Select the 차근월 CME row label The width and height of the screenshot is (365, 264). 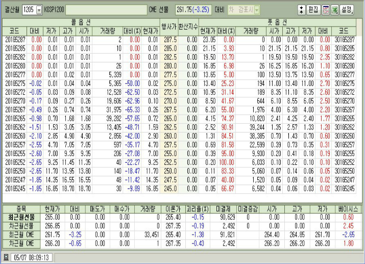[x=20, y=244]
